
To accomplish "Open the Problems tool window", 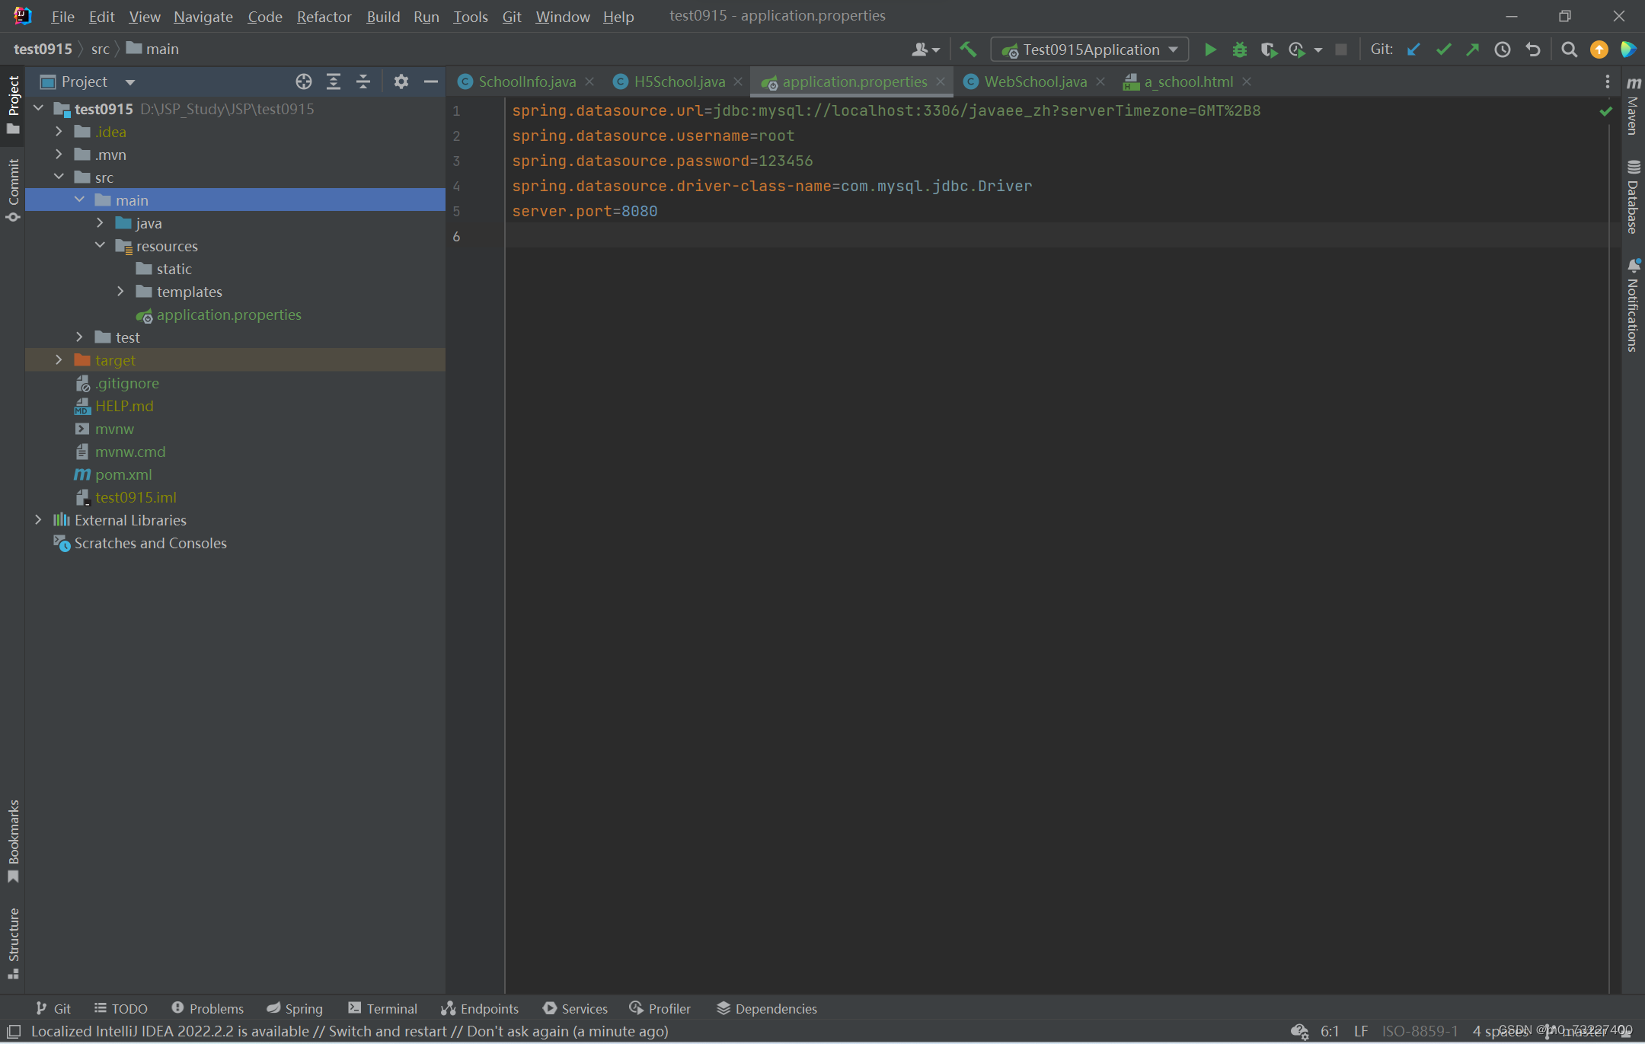I will pyautogui.click(x=207, y=1008).
